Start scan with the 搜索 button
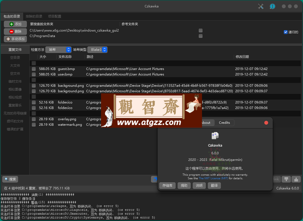This screenshot has width=303, height=221. (x=10, y=179)
